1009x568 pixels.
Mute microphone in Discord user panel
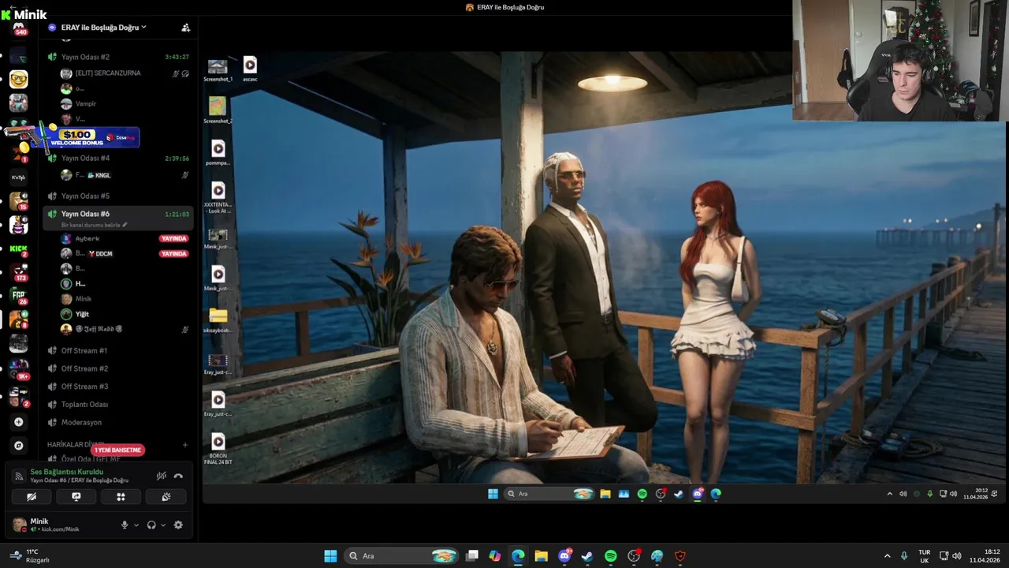(x=125, y=525)
